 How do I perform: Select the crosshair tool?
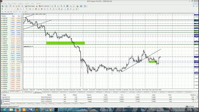pos(6,9)
